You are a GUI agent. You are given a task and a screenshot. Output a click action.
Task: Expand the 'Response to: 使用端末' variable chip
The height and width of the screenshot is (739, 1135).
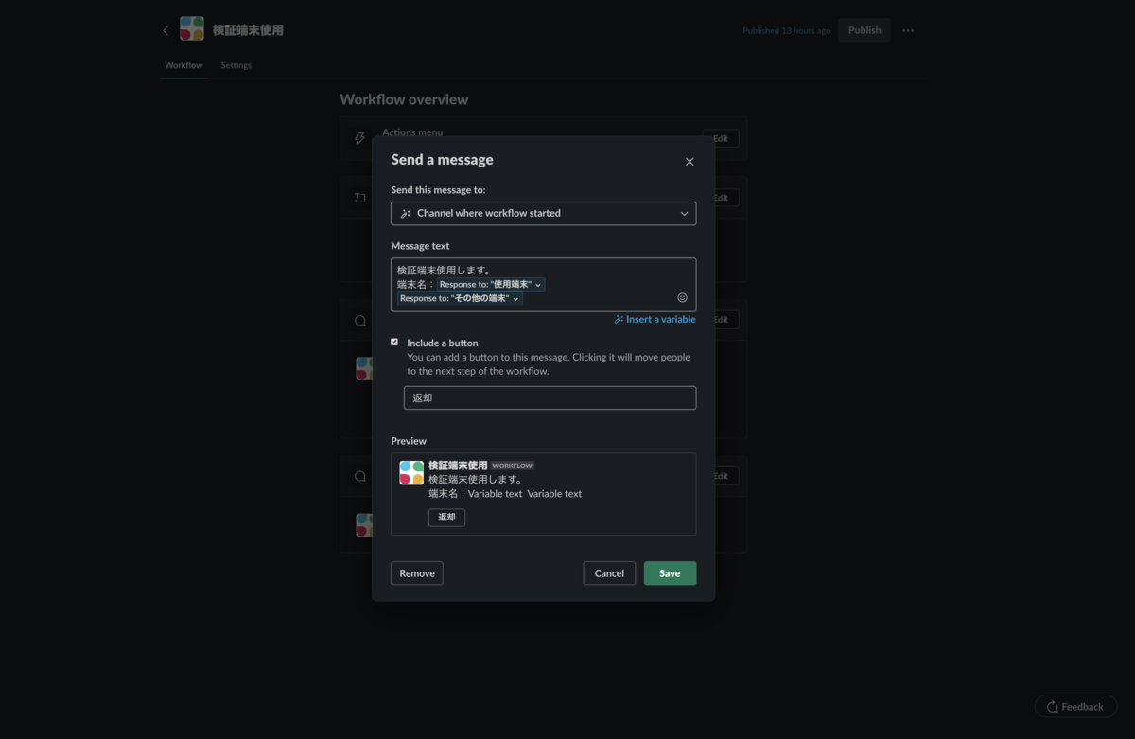pyautogui.click(x=491, y=284)
